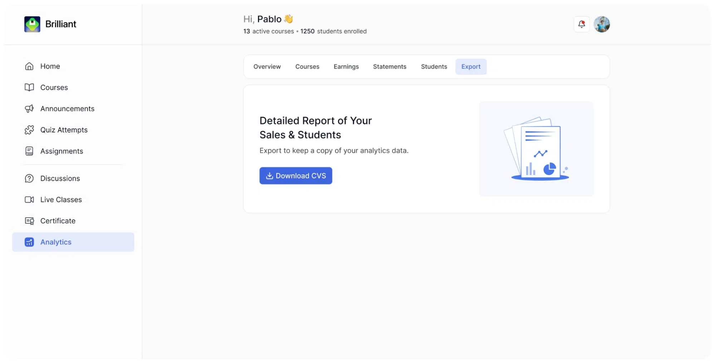Click the Brilliant logo icon
The image size is (715, 364).
pos(32,24)
